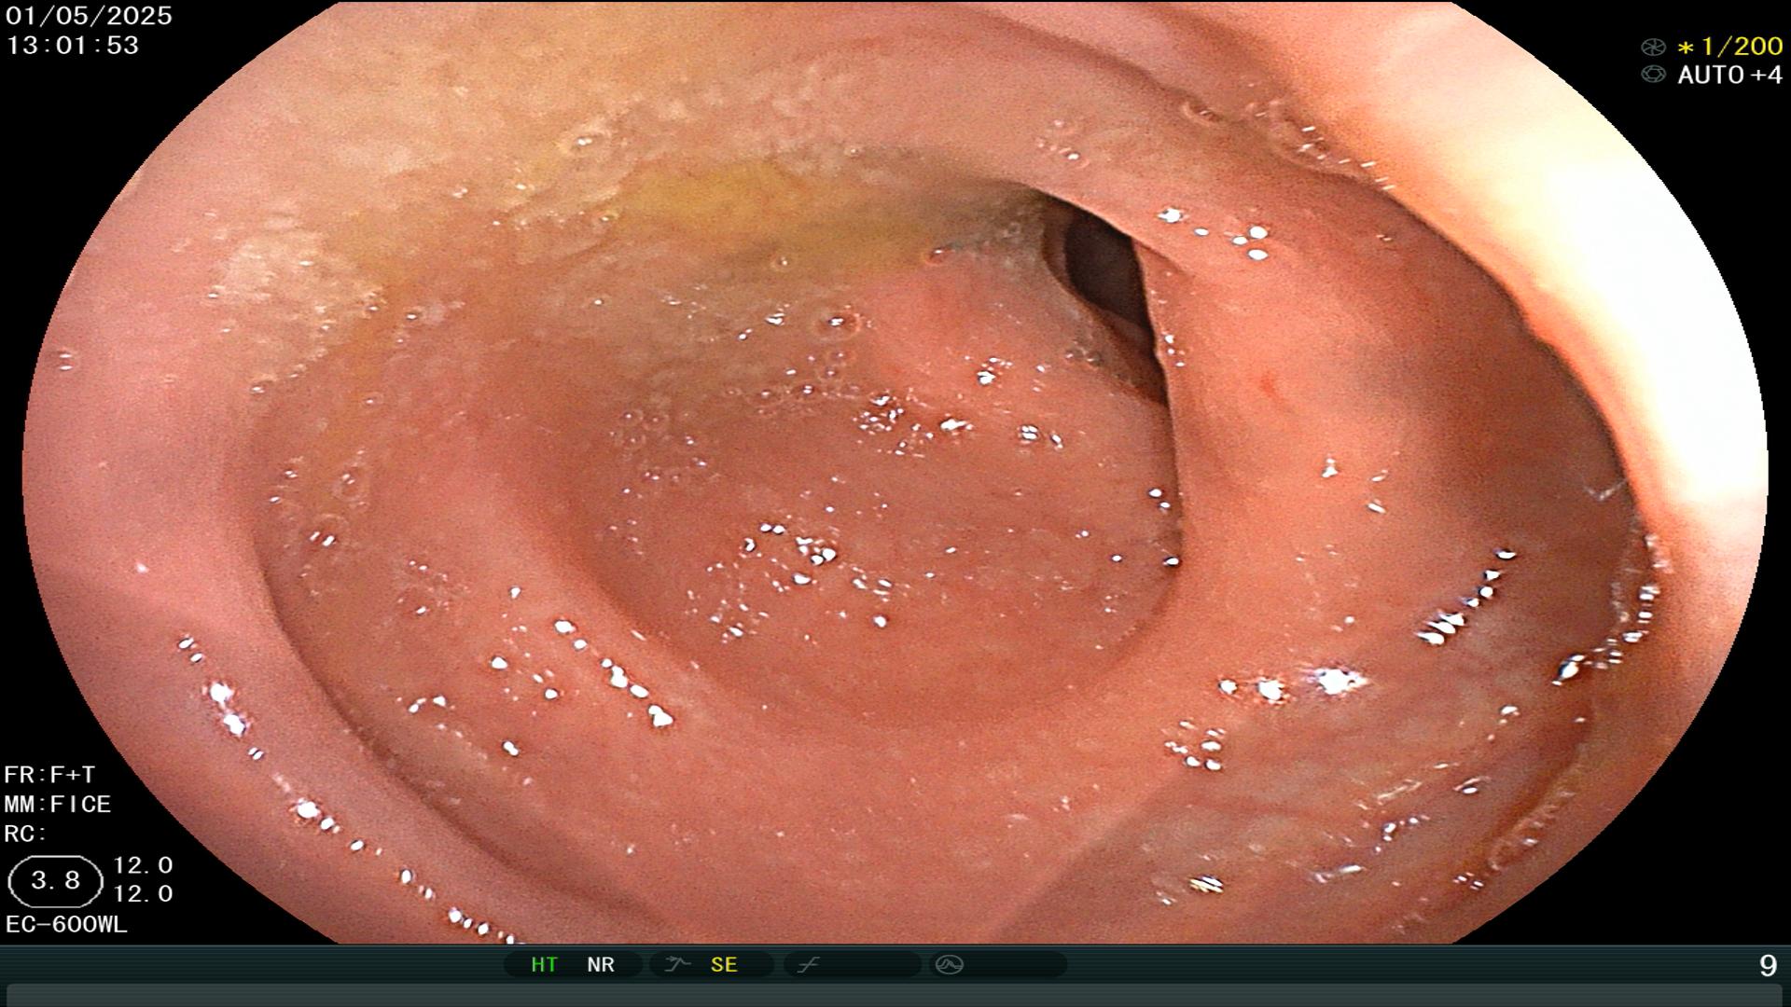The image size is (1791, 1007).
Task: Click the circular histogram icon in status bar
Action: [949, 964]
